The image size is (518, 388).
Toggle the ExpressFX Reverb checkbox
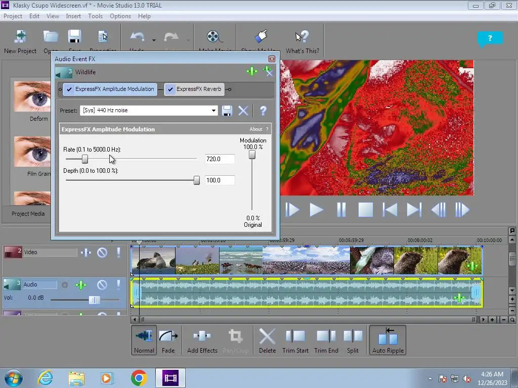(170, 89)
